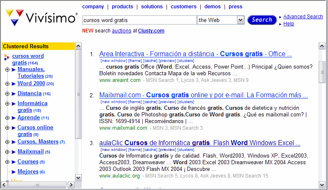This screenshot has height=190, width=328.
Task: Click blue arrow icon beside 'Courses'
Action: [x=14, y=162]
